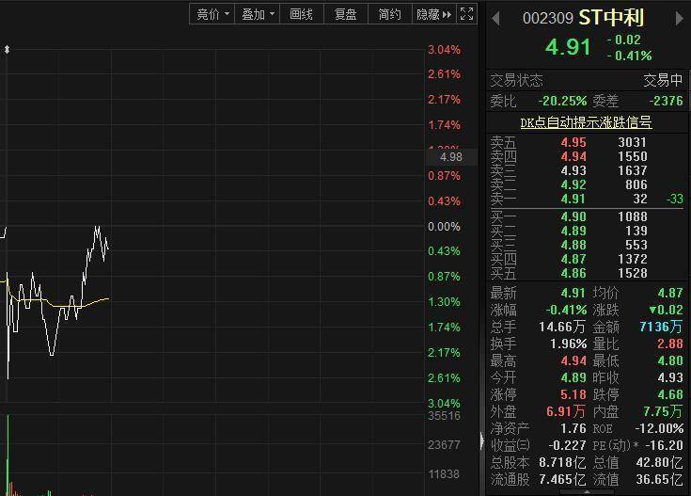691x496 pixels.
Task: Click the 0.00% axis label
Action: pos(444,227)
